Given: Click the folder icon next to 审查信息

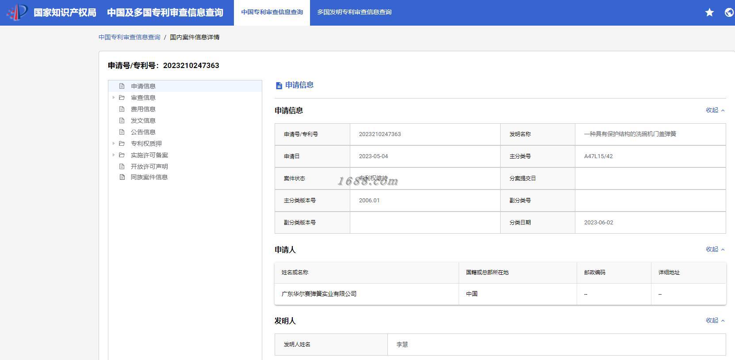Looking at the screenshot, I should [122, 98].
